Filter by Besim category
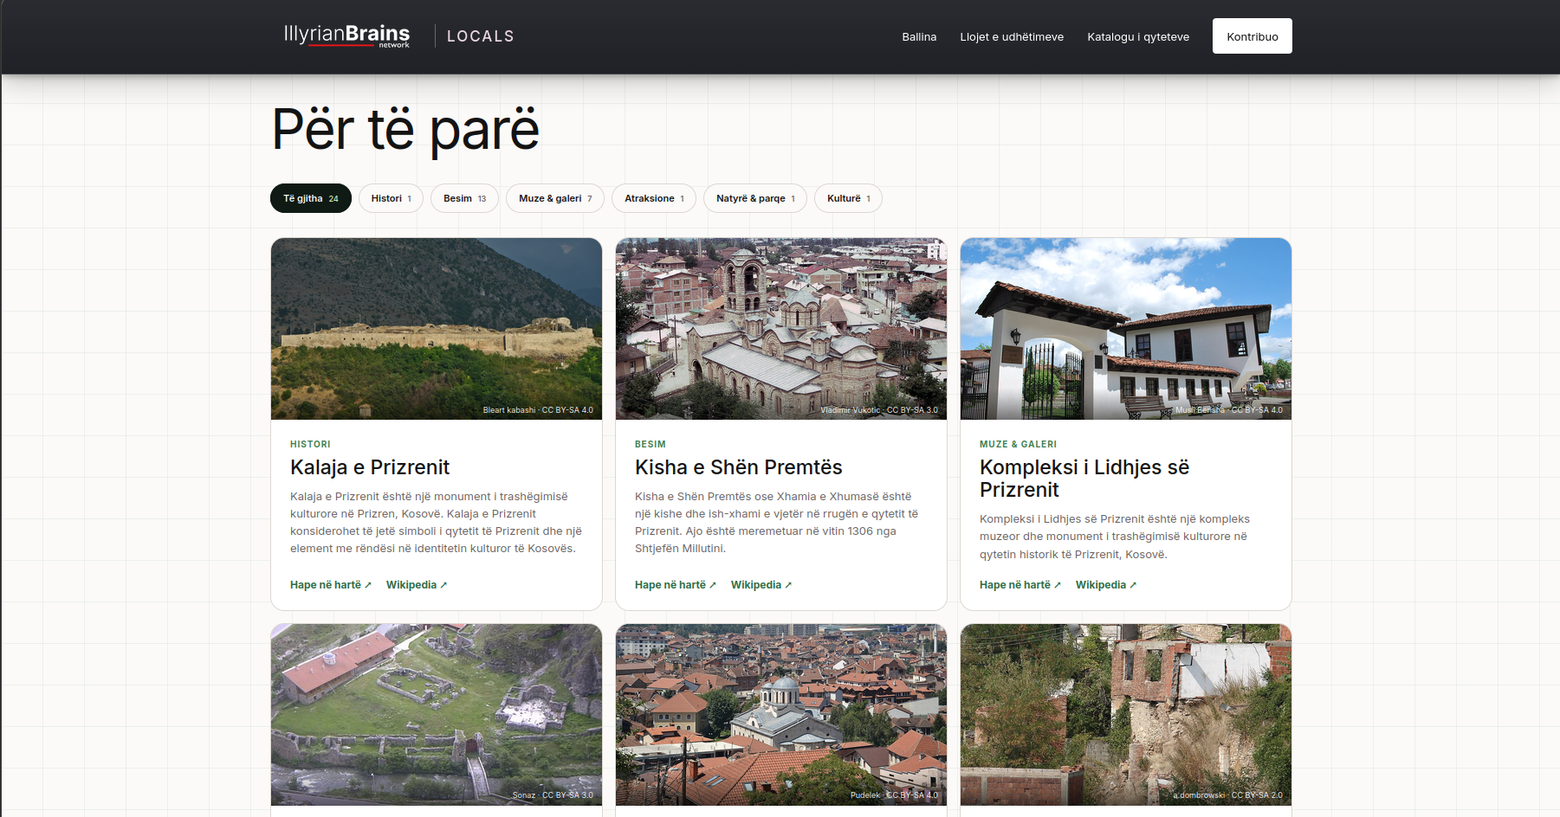This screenshot has height=817, width=1560. (x=464, y=198)
